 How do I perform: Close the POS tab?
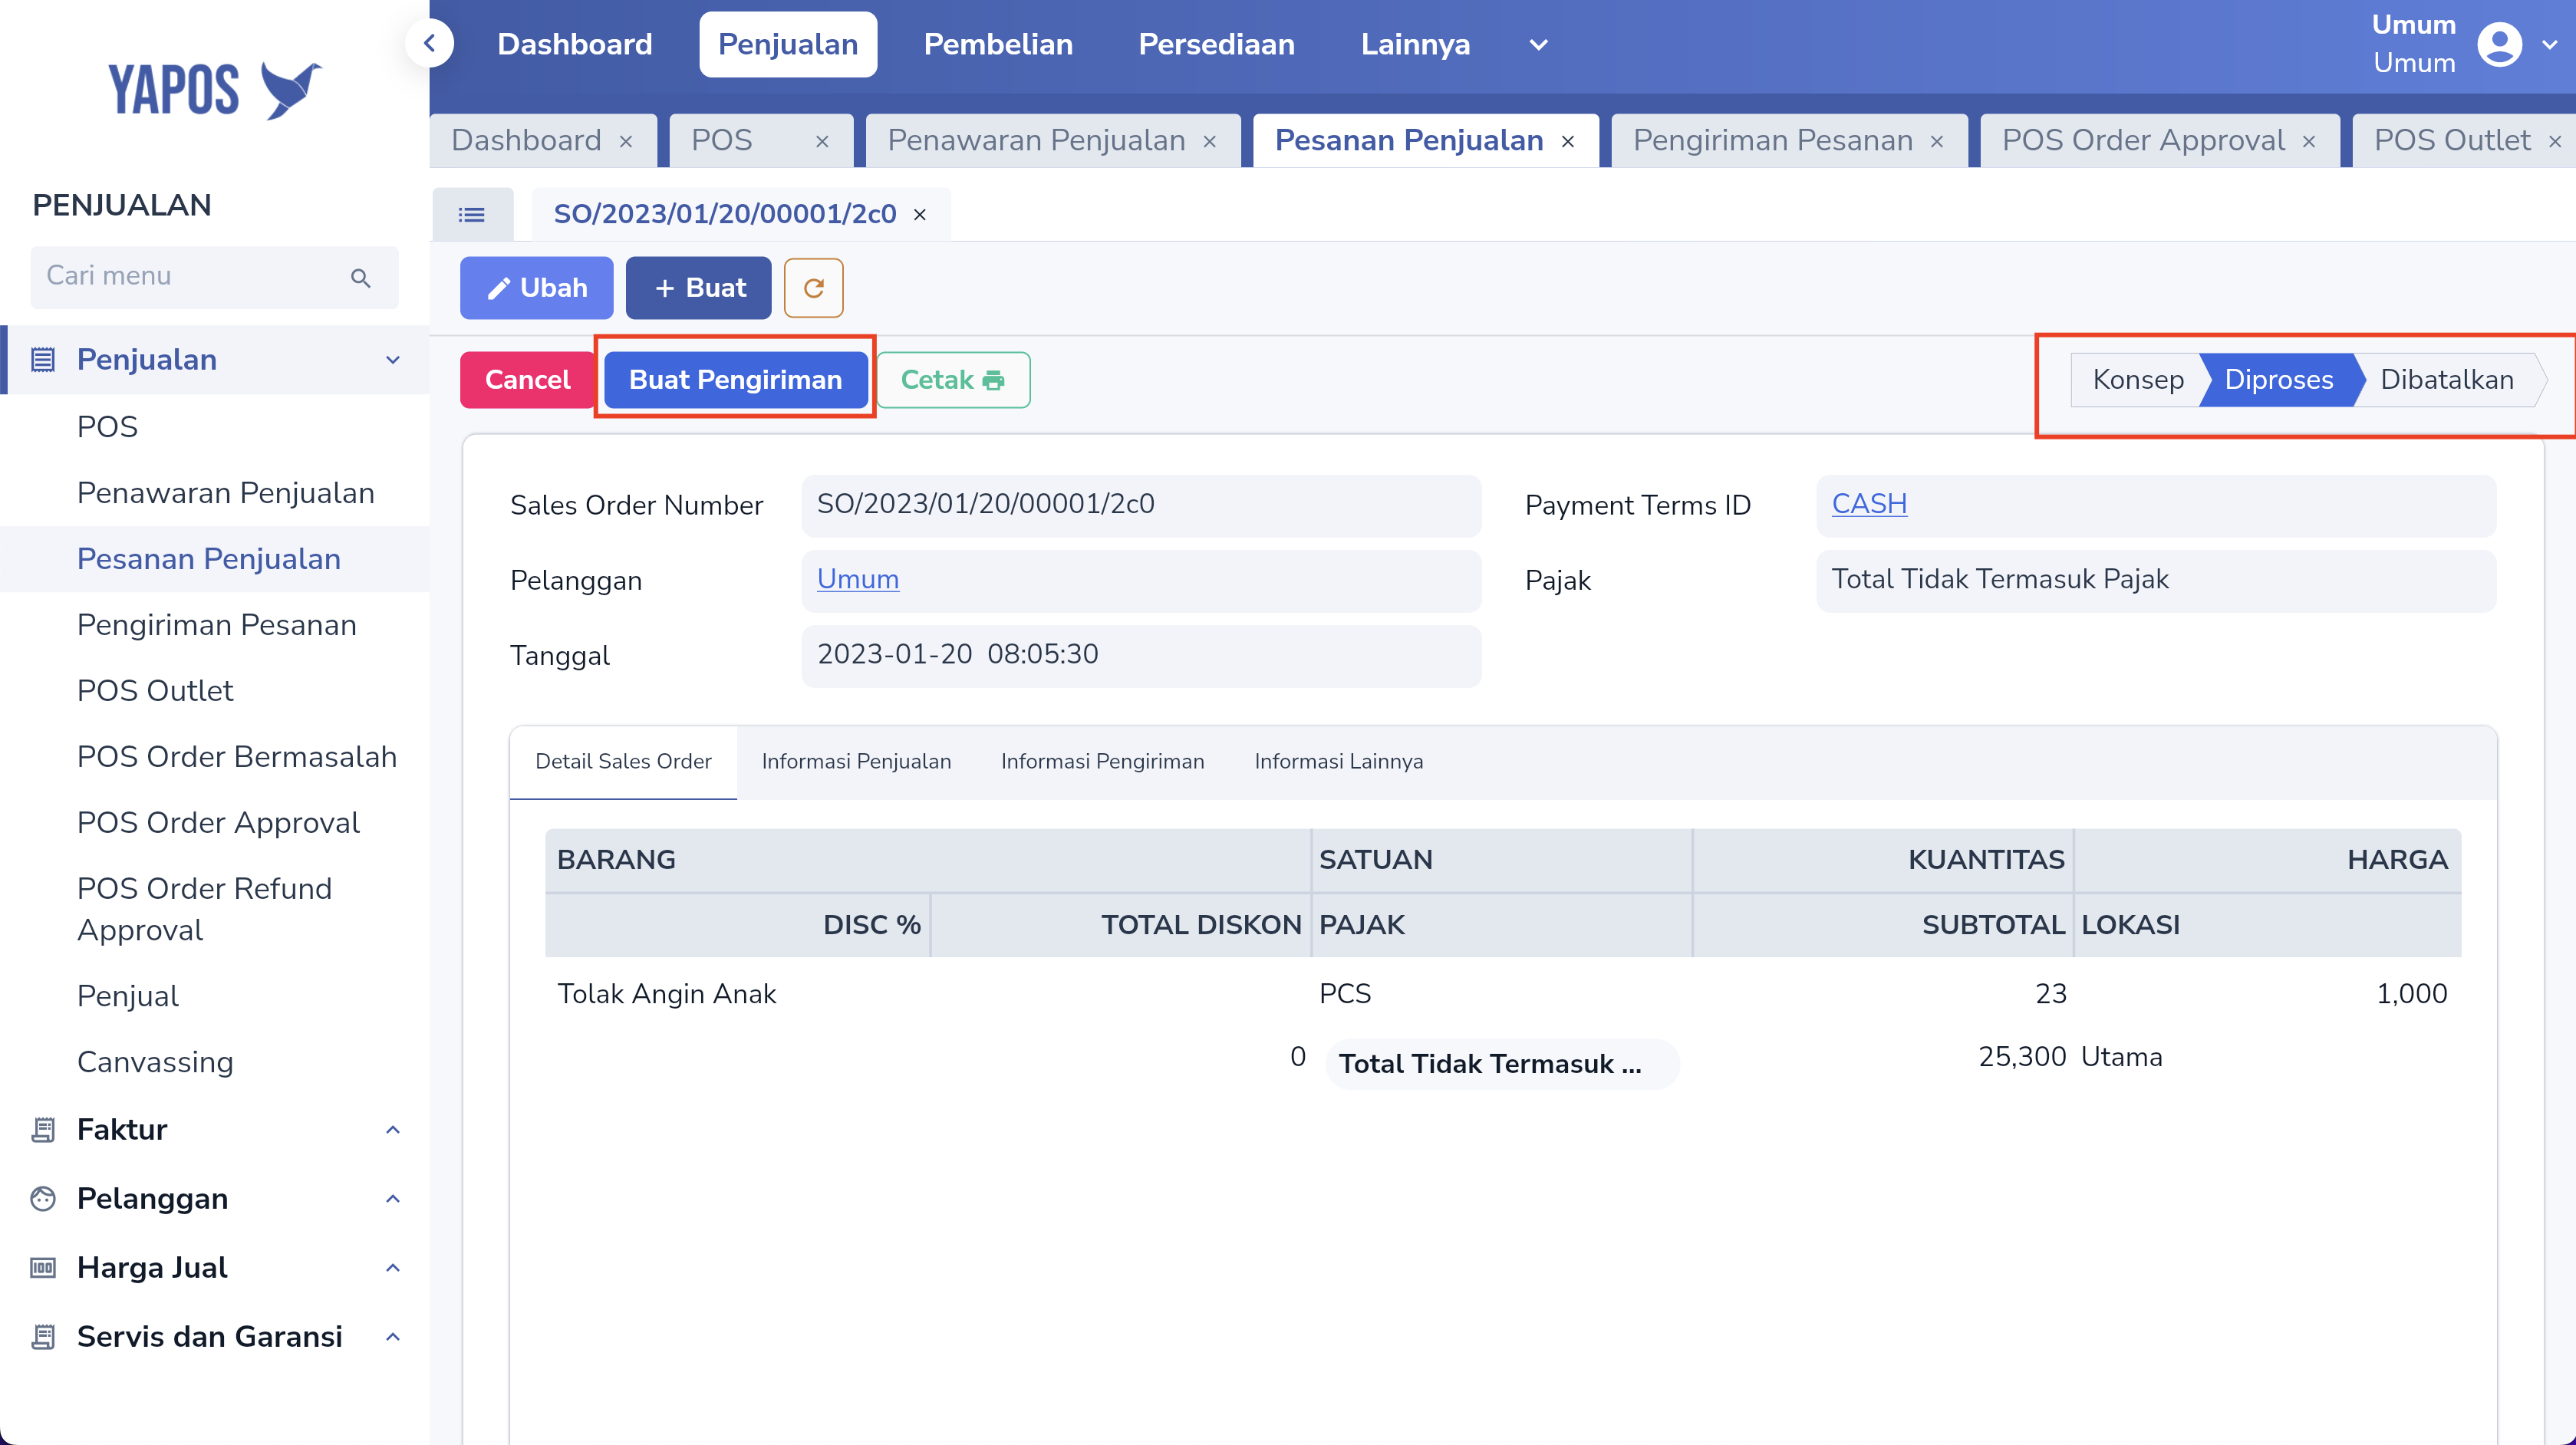pos(822,142)
